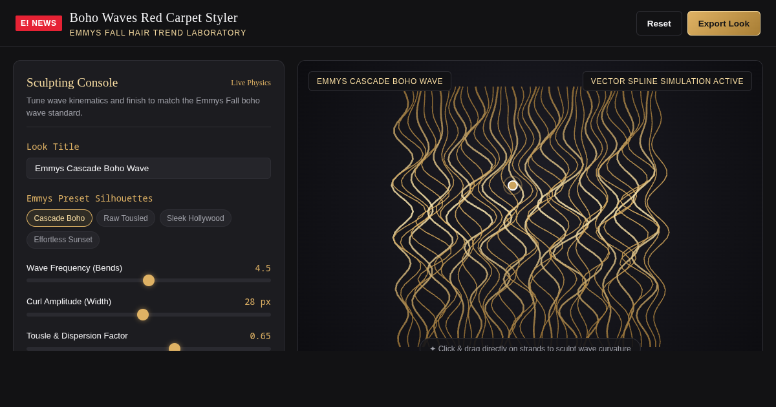Focus the Look Title input field
Image resolution: width=776 pixels, height=407 pixels.
149,168
